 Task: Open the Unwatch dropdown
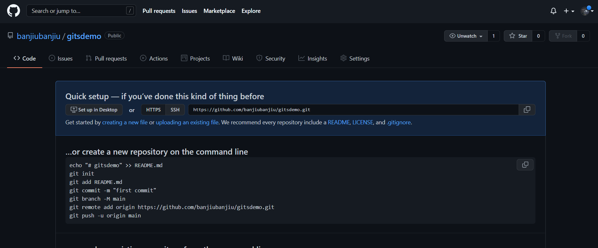(466, 36)
